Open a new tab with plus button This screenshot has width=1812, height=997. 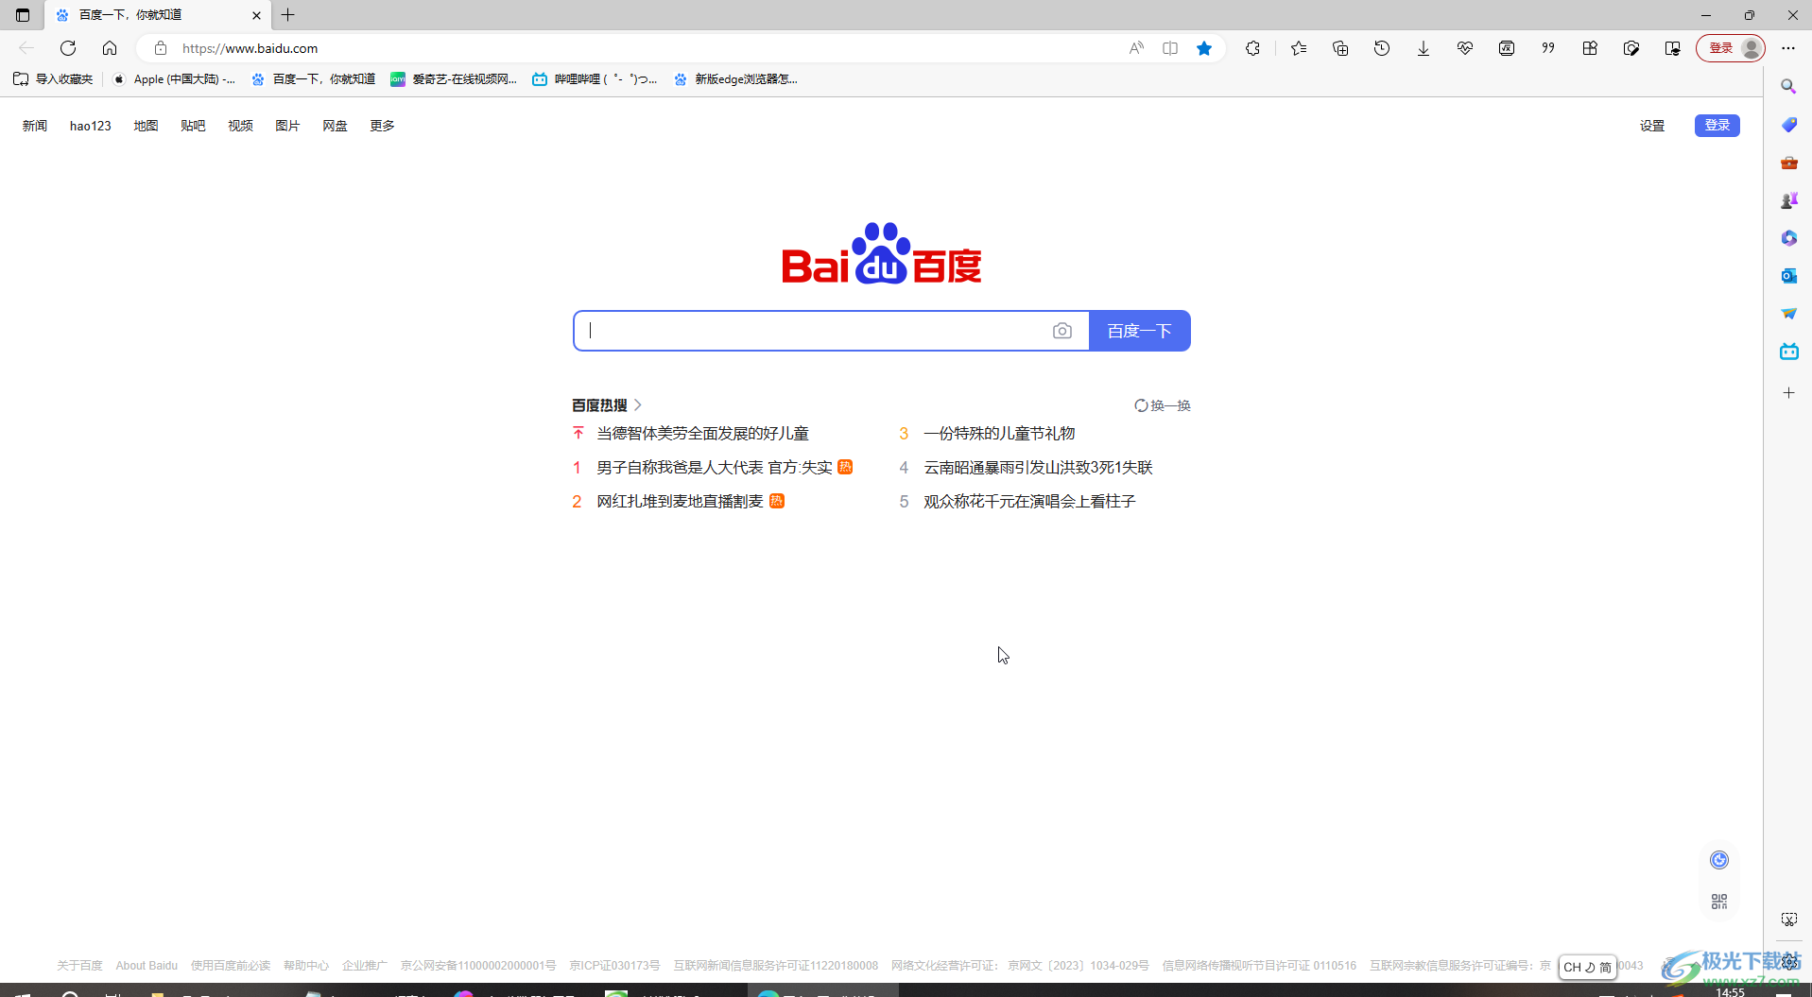288,15
